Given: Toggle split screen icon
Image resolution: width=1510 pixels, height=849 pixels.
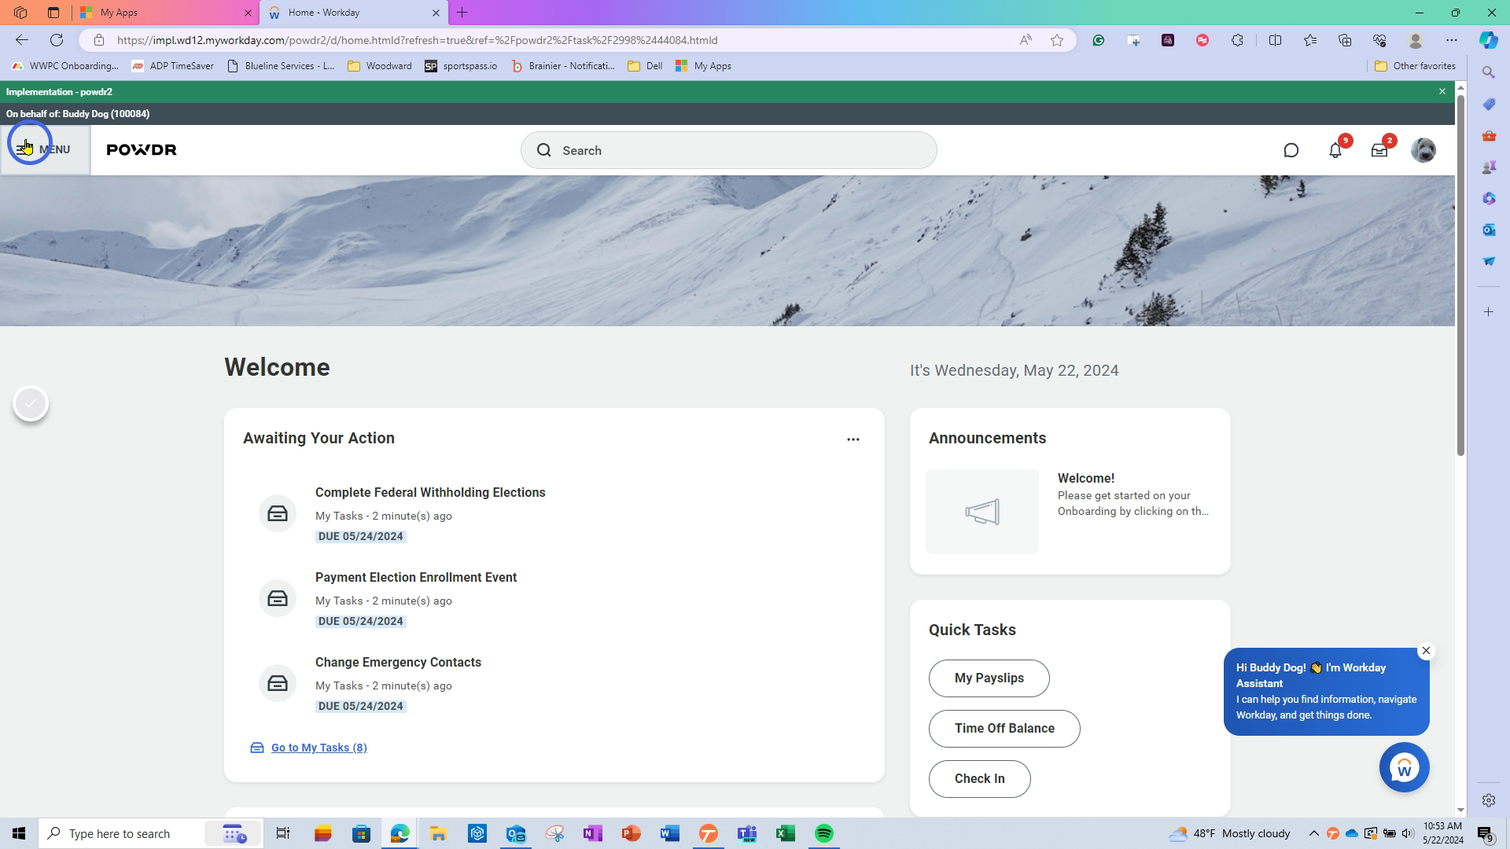Looking at the screenshot, I should 1275,40.
